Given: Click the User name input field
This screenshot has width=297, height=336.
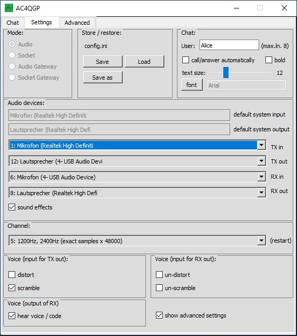Looking at the screenshot, I should click(x=229, y=45).
